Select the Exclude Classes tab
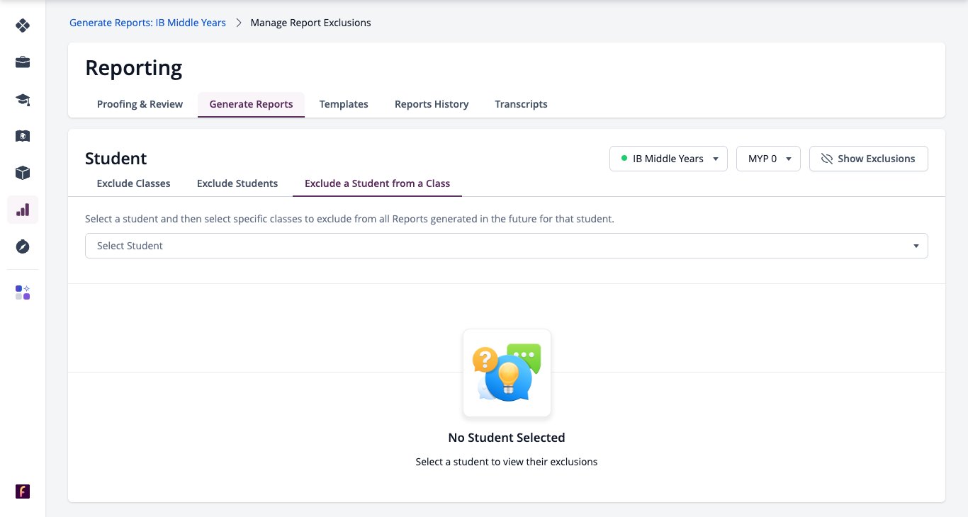Image resolution: width=968 pixels, height=517 pixels. tap(133, 183)
